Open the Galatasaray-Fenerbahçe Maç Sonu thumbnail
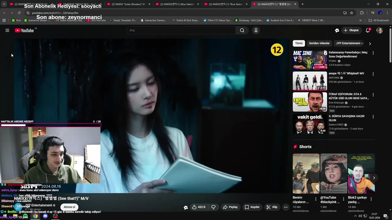The height and width of the screenshot is (220, 392). pyautogui.click(x=310, y=60)
